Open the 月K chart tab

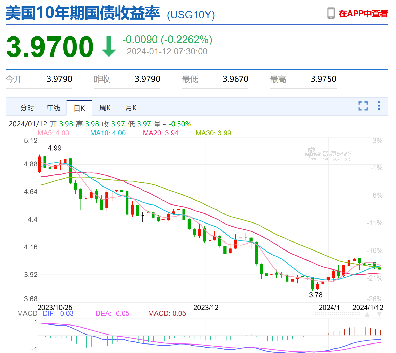[x=131, y=108]
